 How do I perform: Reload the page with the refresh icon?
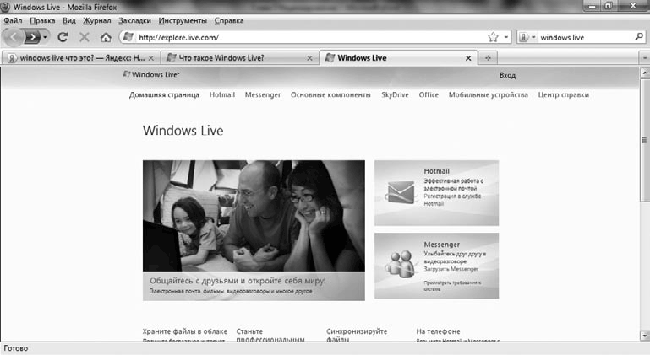(x=63, y=37)
